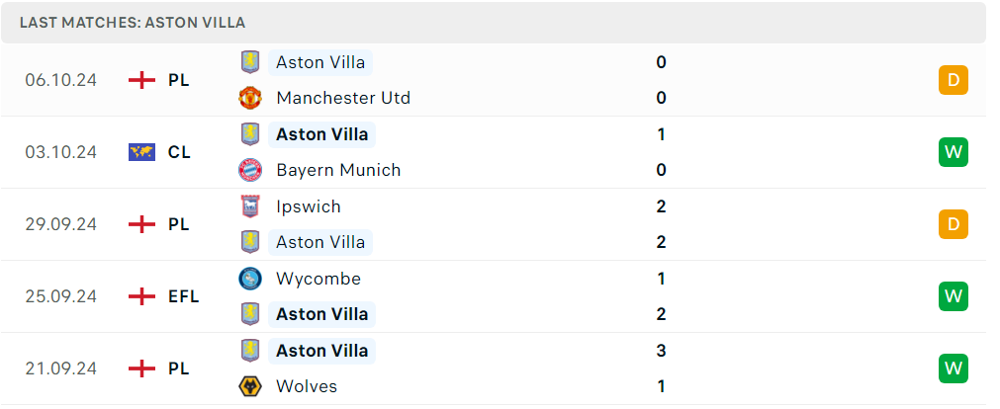
Task: Open the Wycombe team page
Action: click(318, 279)
